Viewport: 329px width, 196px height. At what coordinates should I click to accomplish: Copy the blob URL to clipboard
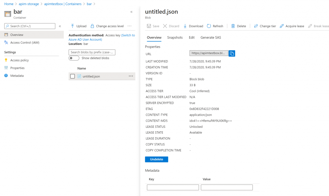[x=232, y=53]
